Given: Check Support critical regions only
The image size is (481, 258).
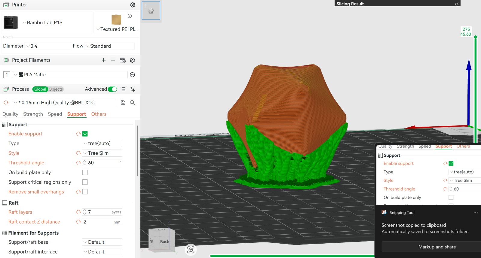Looking at the screenshot, I should (x=85, y=182).
